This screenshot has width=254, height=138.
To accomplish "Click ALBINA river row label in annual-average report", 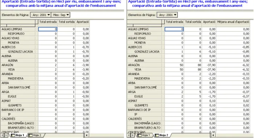I will pos(144,56).
